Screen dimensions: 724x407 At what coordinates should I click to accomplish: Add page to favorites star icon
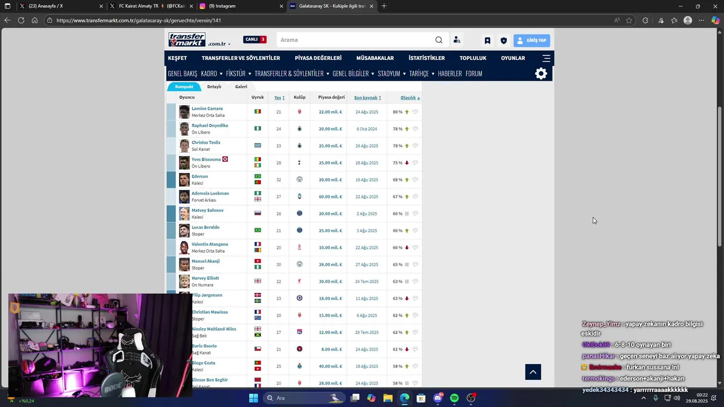629,20
